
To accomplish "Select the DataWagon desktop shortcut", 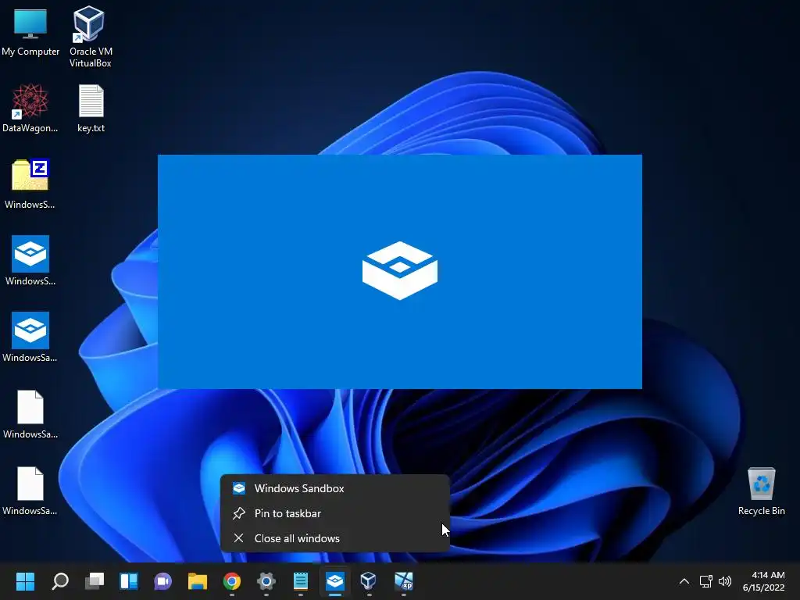I will click(30, 108).
